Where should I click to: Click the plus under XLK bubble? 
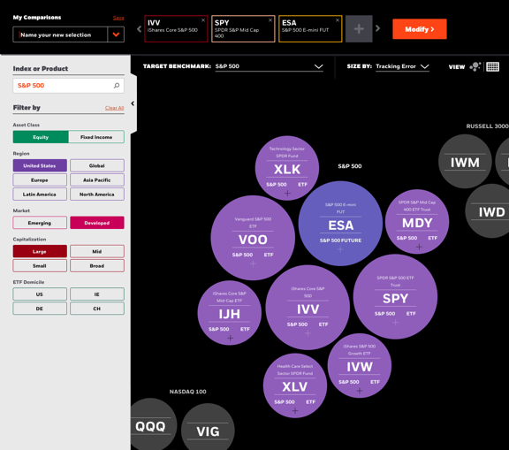(287, 194)
